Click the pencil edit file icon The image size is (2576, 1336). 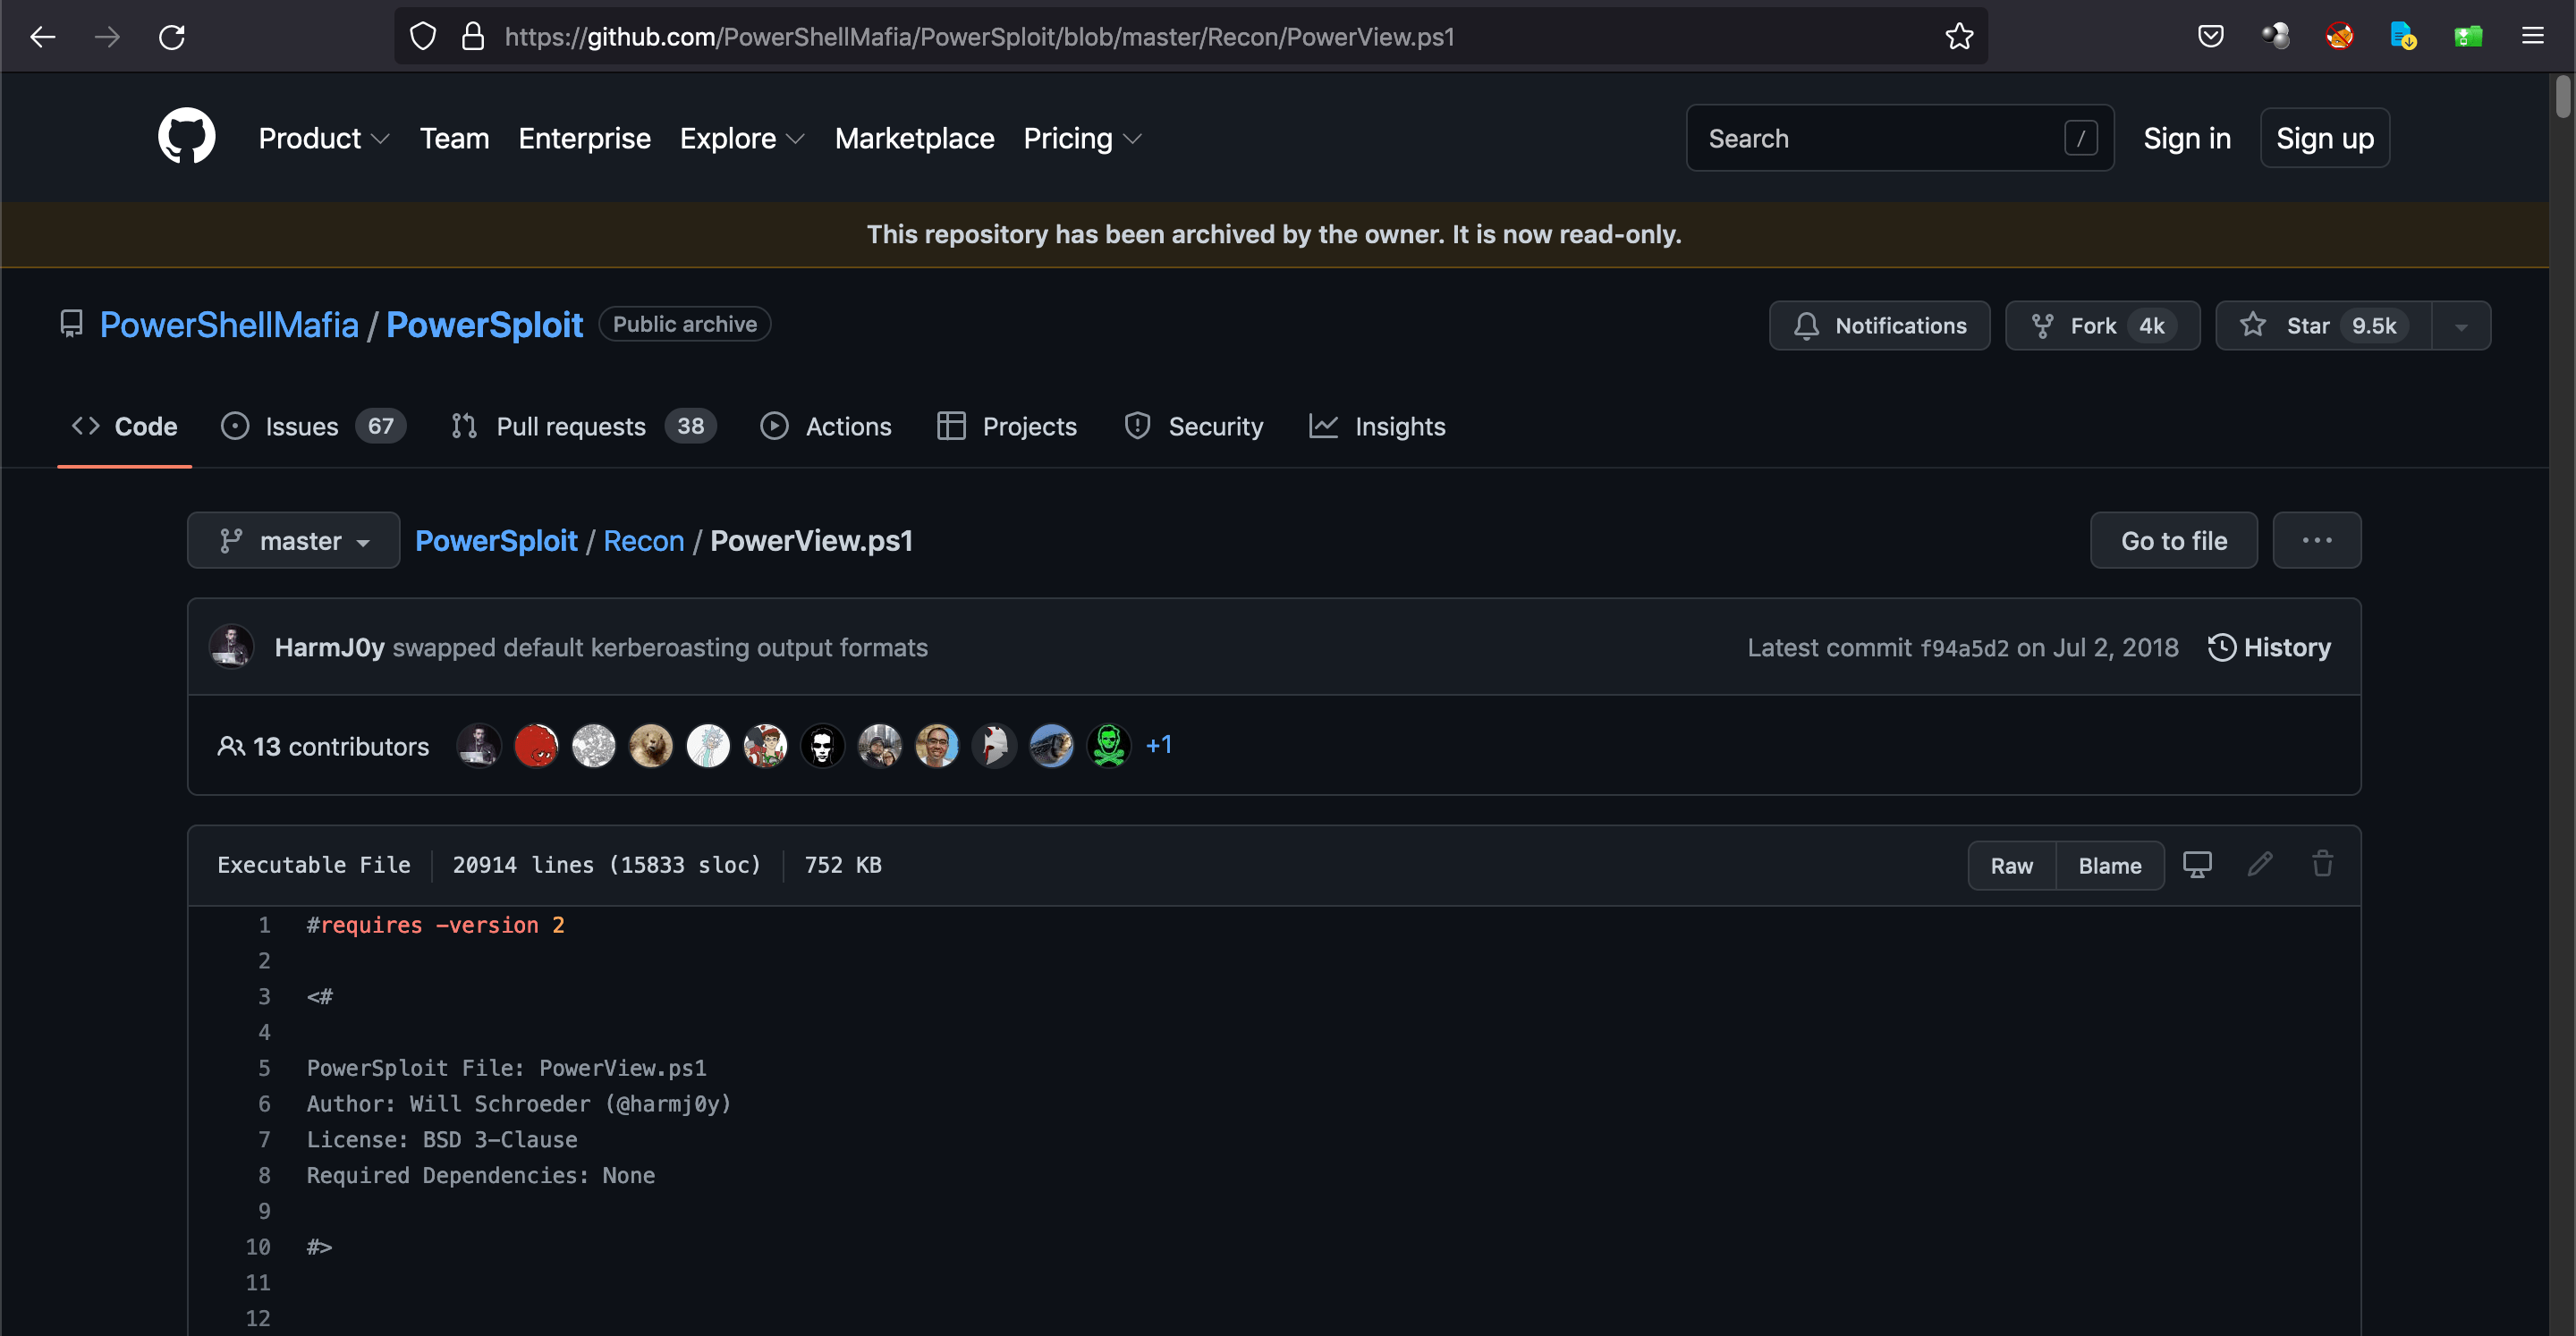[2260, 865]
